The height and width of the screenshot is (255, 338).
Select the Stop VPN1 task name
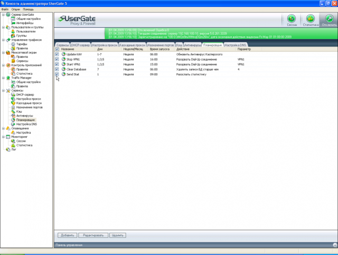click(x=73, y=60)
